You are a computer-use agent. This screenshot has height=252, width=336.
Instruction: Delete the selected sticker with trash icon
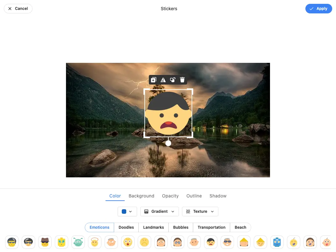click(x=182, y=80)
